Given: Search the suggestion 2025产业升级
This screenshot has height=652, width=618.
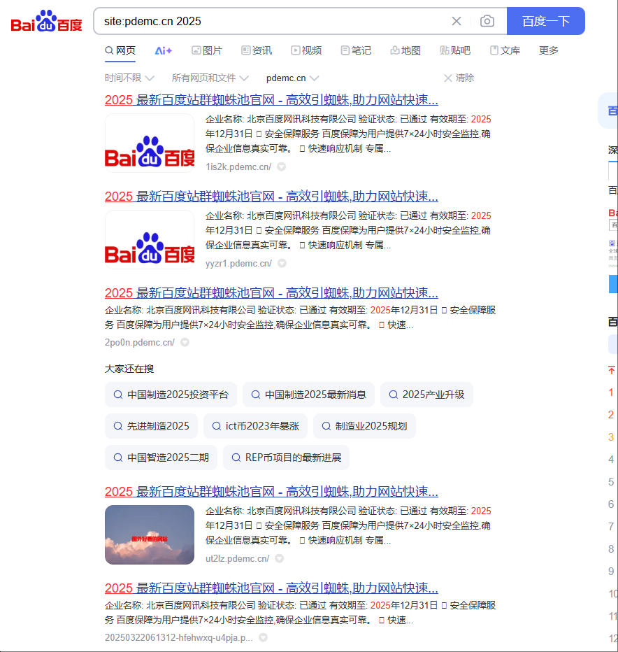Looking at the screenshot, I should (426, 395).
